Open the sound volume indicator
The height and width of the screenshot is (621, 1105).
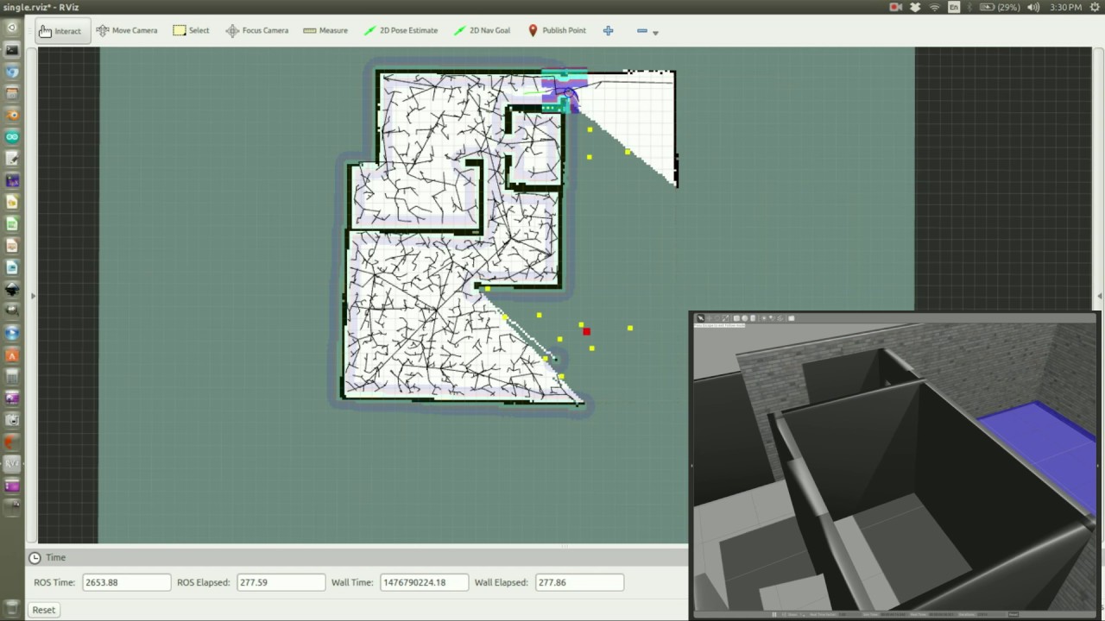pyautogui.click(x=1033, y=7)
